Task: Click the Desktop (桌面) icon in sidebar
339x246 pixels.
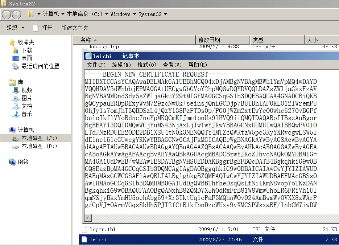Action: 16,58
